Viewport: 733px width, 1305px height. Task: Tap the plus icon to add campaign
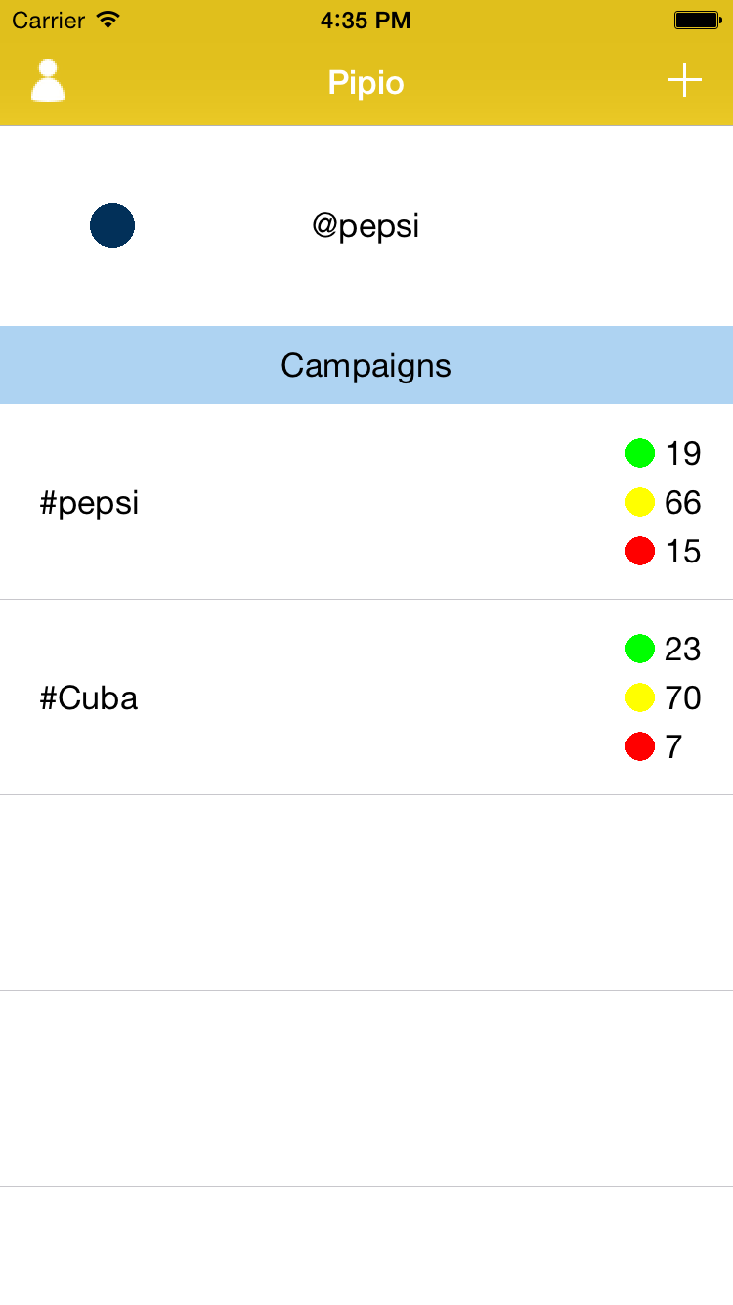[684, 80]
